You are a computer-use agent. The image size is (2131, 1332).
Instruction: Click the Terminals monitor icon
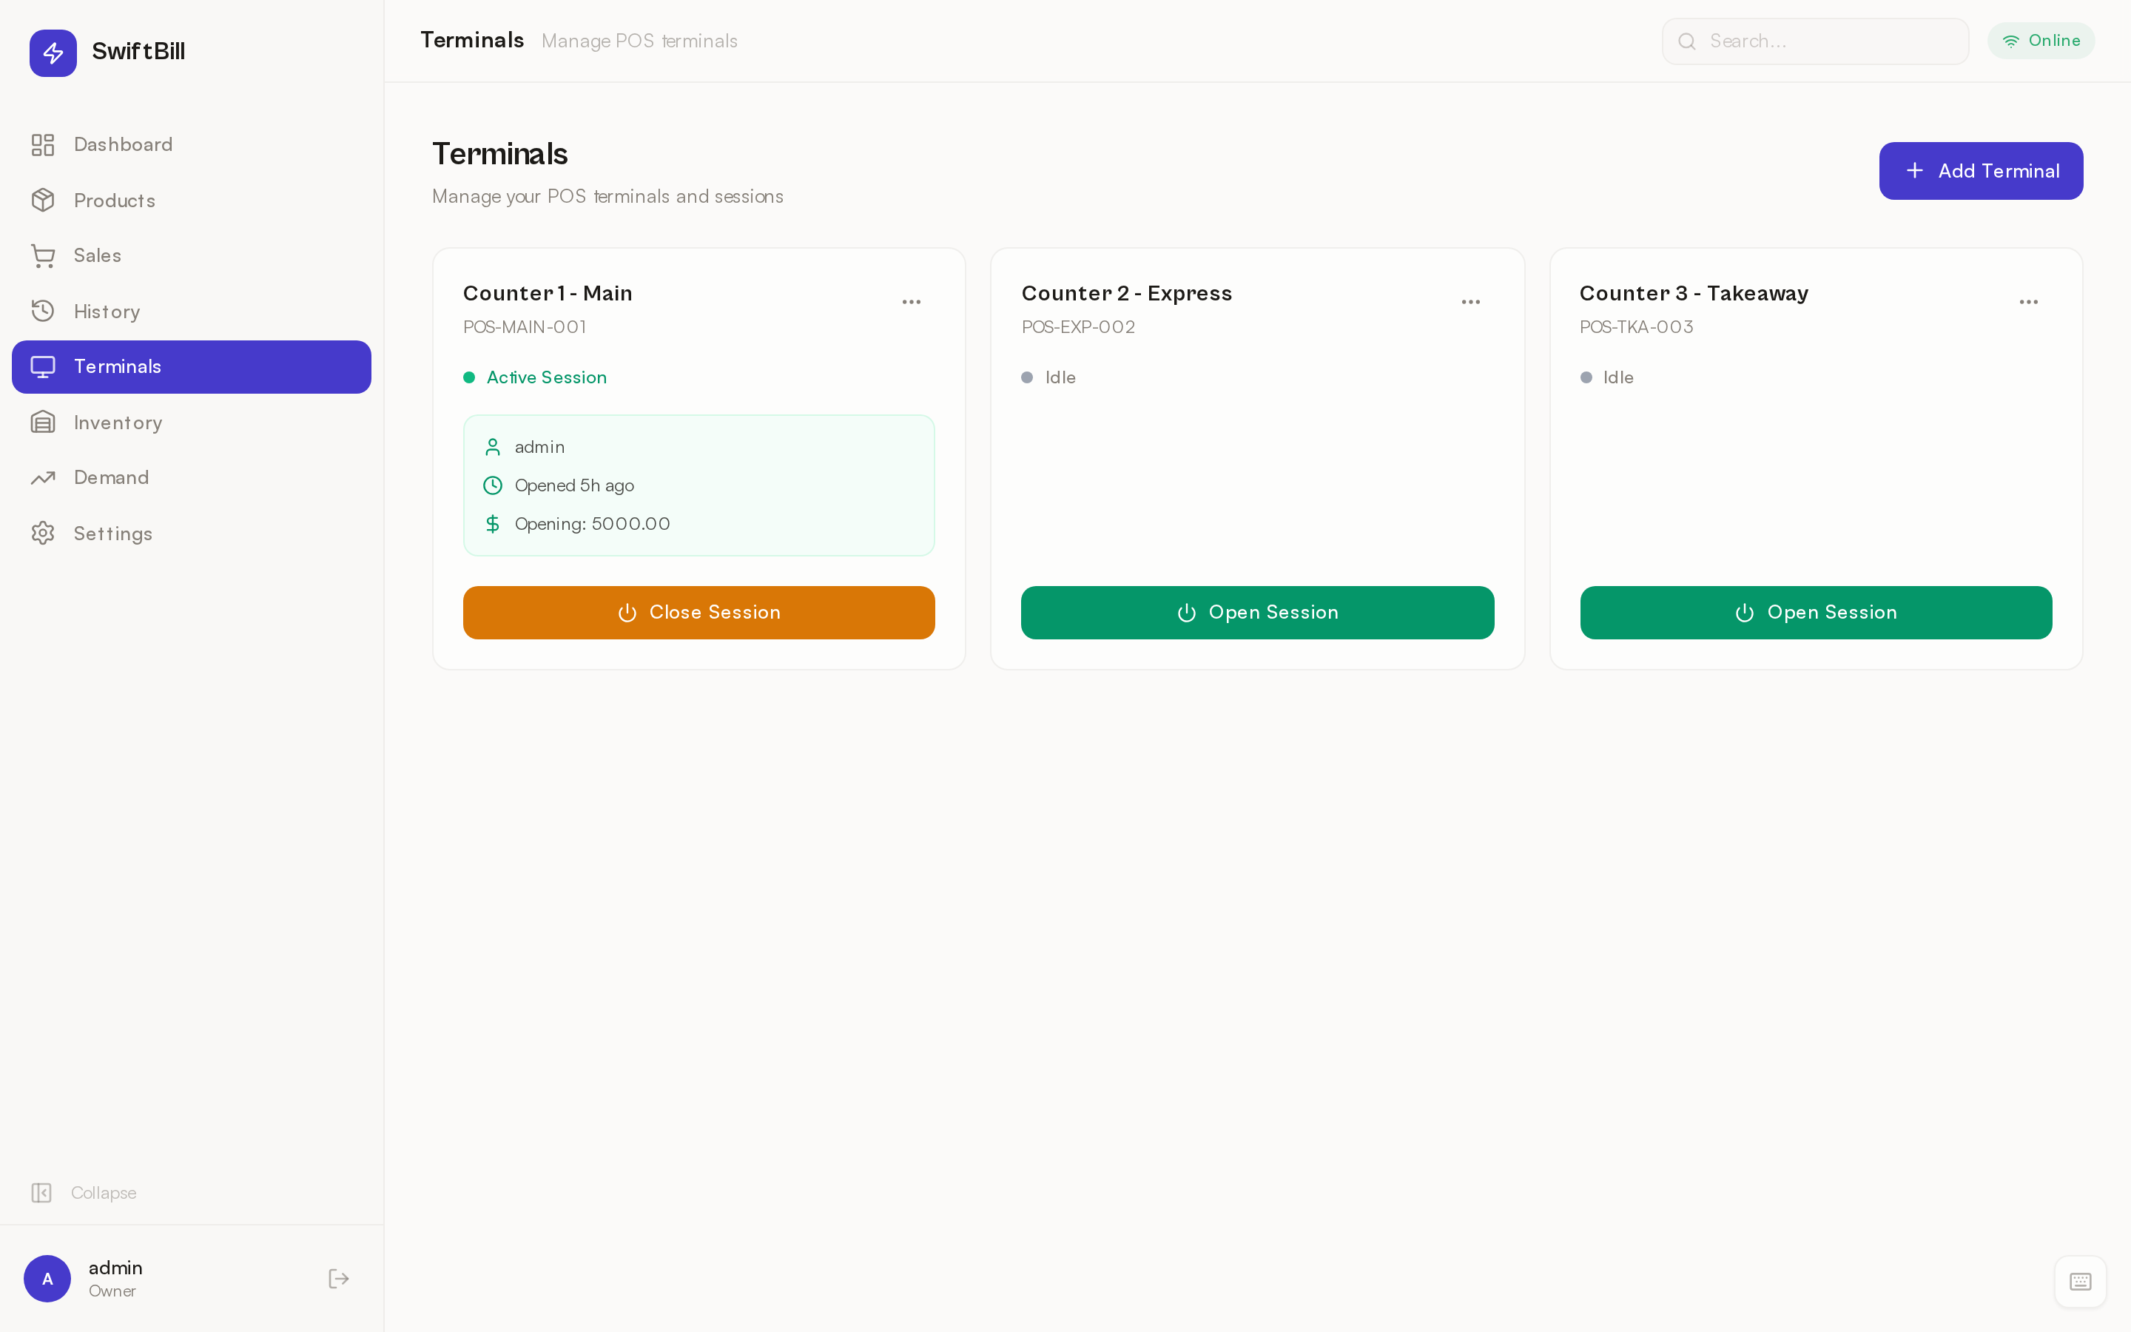point(42,366)
